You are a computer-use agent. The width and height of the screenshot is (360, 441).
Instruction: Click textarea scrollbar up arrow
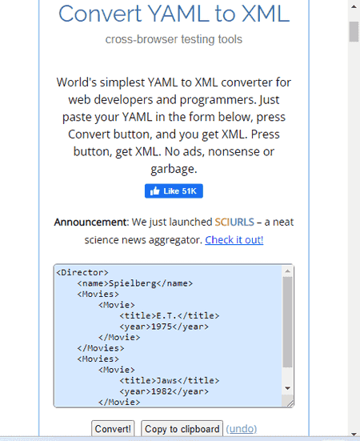point(287,271)
